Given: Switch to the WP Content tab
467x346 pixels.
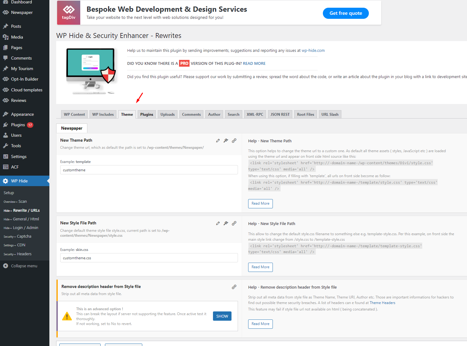Looking at the screenshot, I should (x=74, y=114).
